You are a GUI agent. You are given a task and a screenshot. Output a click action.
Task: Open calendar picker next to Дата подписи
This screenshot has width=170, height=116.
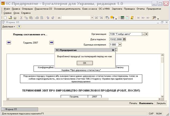pyautogui.click(x=124, y=39)
